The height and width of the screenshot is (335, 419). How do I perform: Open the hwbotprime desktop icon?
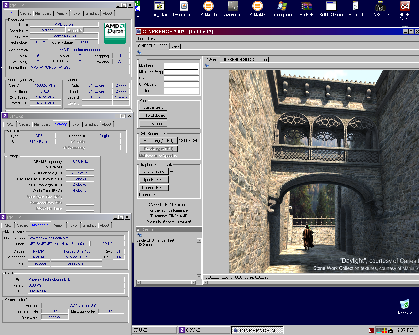coord(184,9)
